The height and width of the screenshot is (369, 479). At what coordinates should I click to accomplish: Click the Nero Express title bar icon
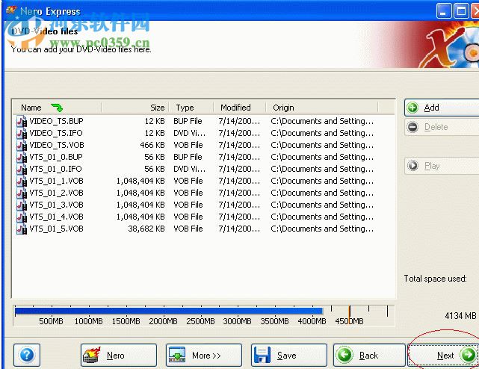(12, 10)
